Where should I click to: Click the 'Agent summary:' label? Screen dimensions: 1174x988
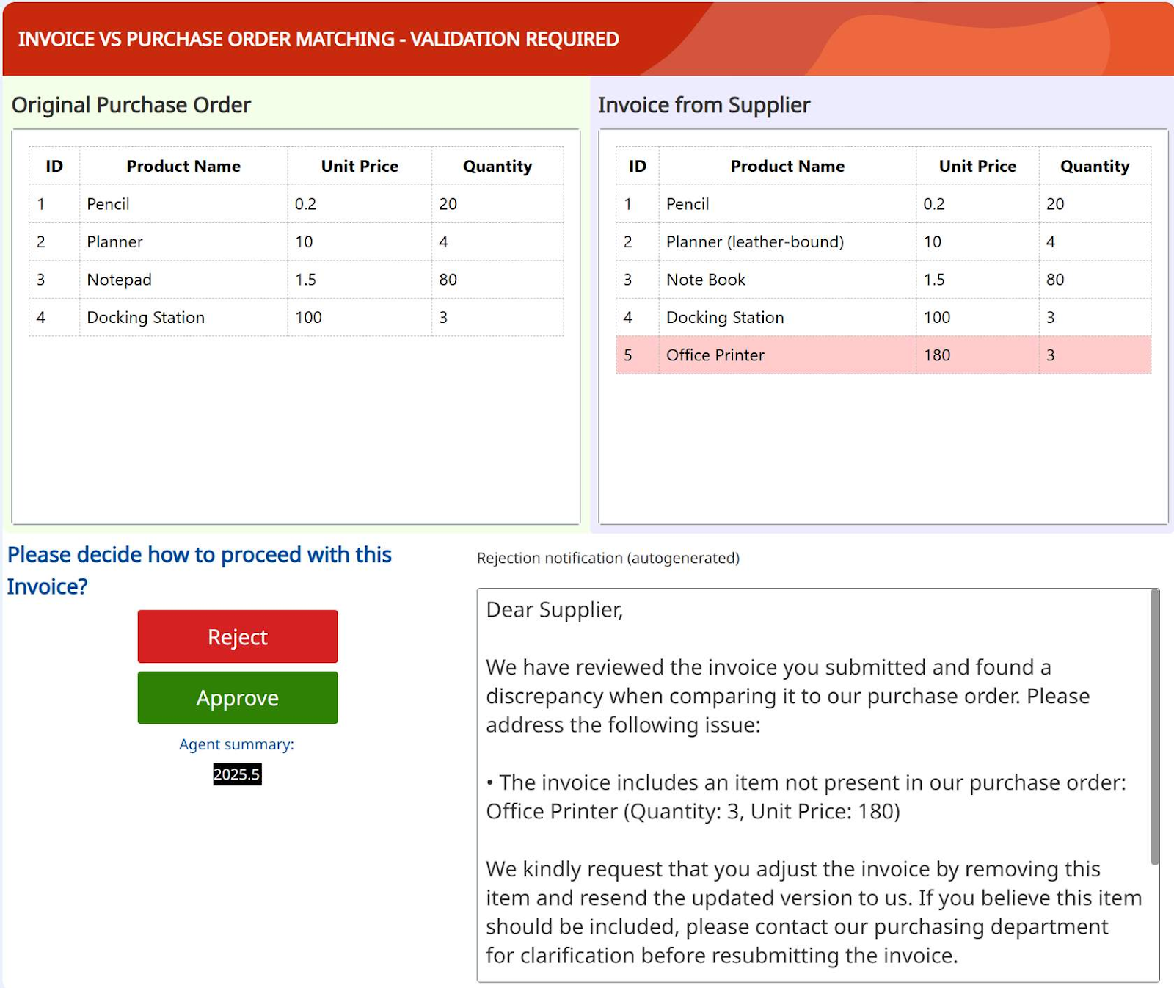(236, 744)
